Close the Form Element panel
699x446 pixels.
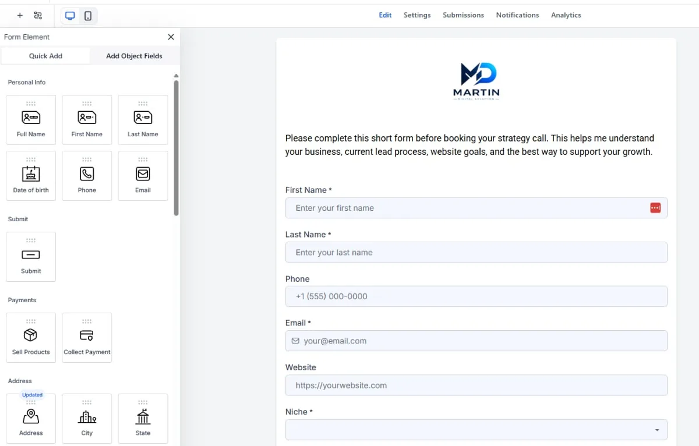171,37
